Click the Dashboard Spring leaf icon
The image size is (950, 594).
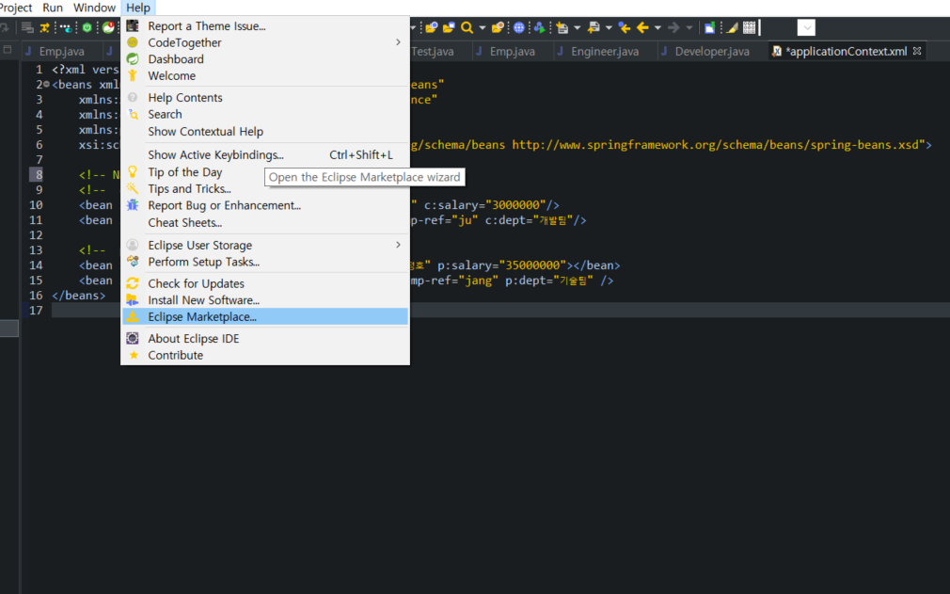[x=132, y=58]
